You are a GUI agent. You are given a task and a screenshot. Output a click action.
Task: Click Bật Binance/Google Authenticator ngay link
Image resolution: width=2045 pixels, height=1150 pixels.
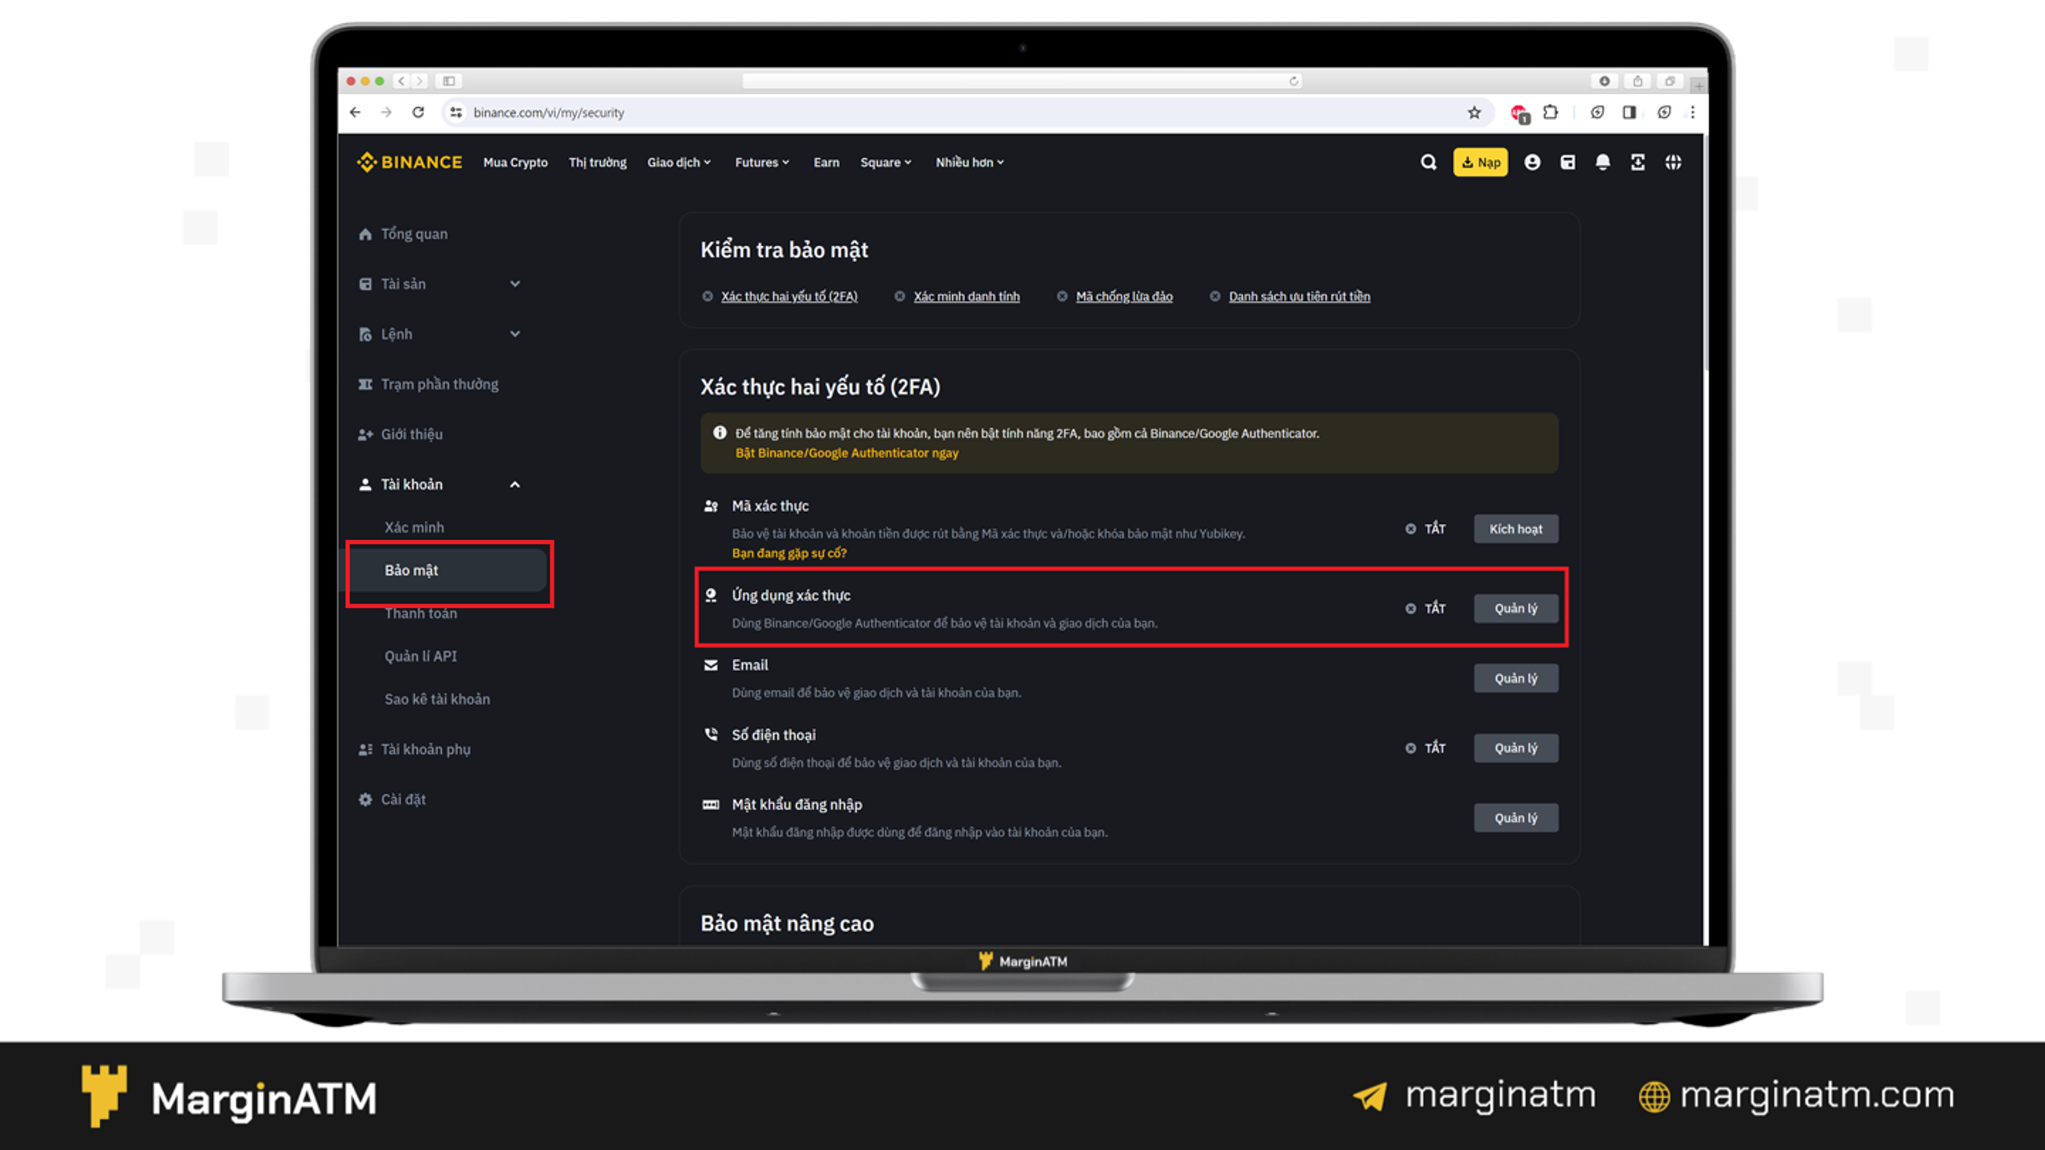coord(847,453)
